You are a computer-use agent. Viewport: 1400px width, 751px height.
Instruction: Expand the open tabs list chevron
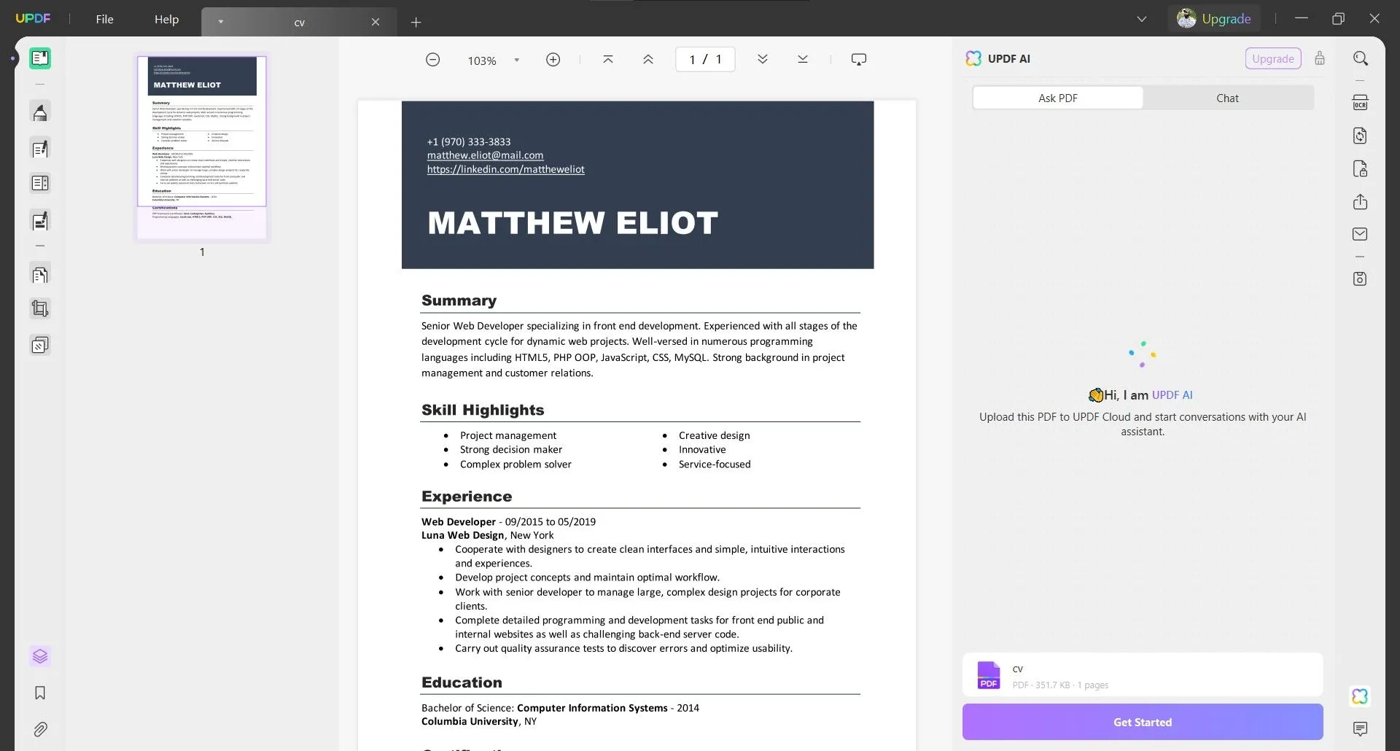[1142, 18]
